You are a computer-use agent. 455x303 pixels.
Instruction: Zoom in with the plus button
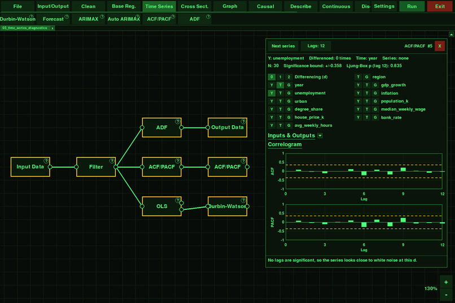pyautogui.click(x=446, y=282)
